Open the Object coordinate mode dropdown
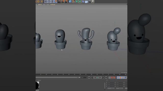The image size is (163, 91). [111, 88]
